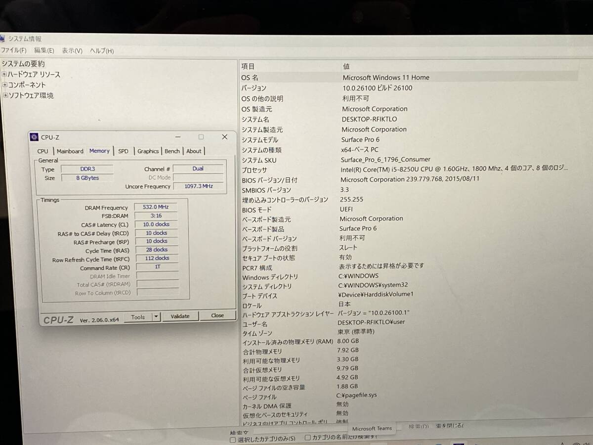Image resolution: width=593 pixels, height=445 pixels.
Task: Click the CPU-Z logo icon in title bar
Action: coord(34,137)
